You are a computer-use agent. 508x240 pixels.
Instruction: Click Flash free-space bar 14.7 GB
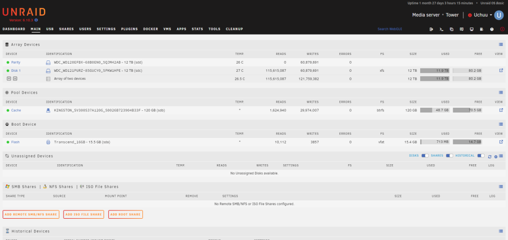tap(467, 142)
